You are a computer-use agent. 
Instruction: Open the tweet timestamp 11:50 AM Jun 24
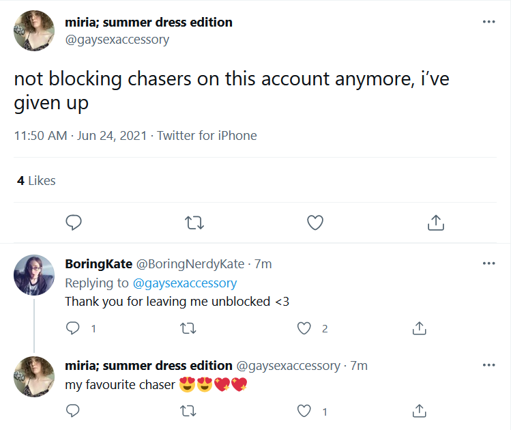tap(81, 136)
